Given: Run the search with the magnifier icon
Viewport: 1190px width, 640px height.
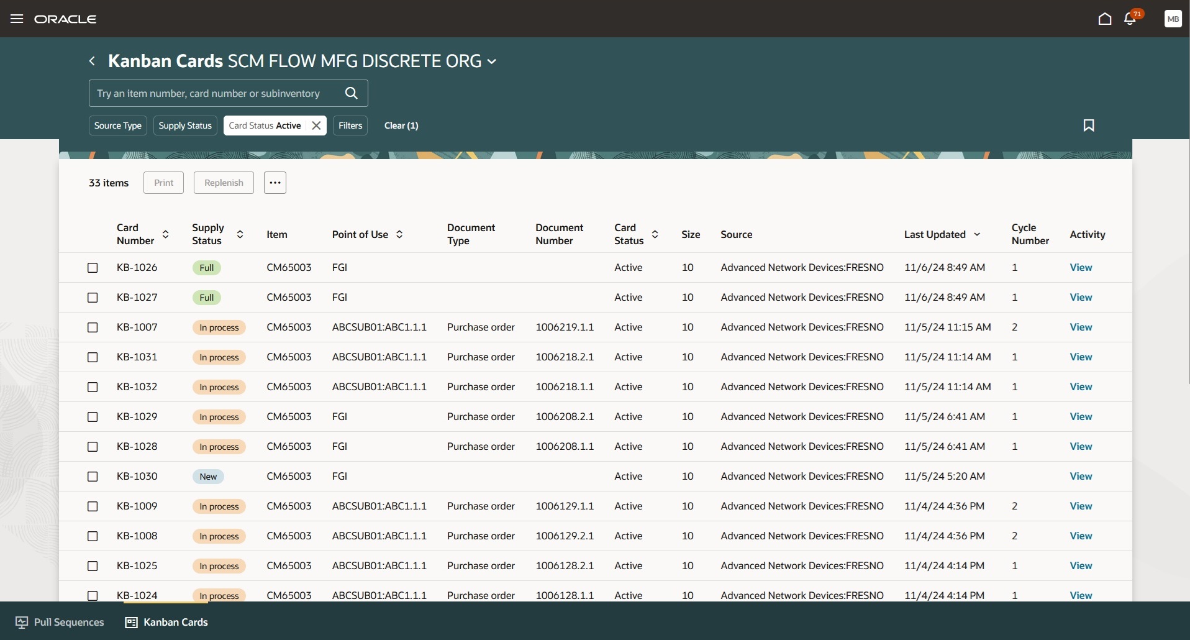Looking at the screenshot, I should [352, 93].
